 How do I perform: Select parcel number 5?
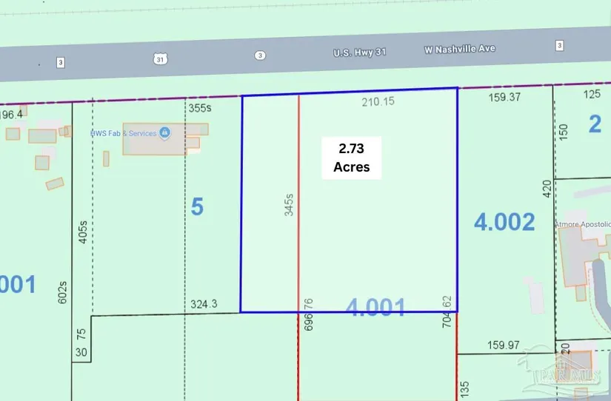197,207
